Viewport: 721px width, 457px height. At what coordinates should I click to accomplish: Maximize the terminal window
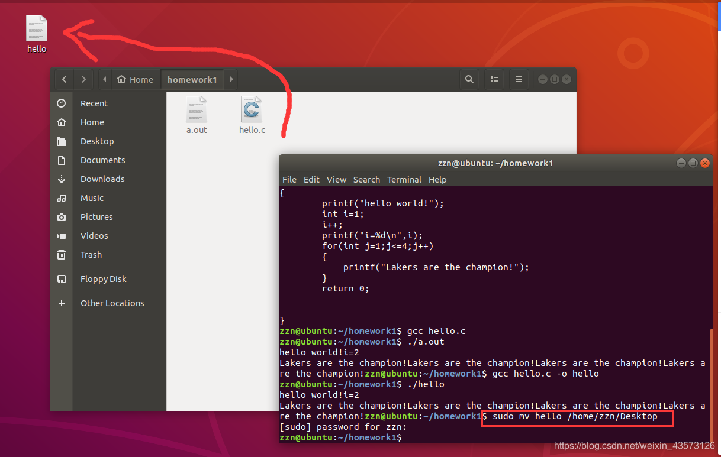click(693, 163)
